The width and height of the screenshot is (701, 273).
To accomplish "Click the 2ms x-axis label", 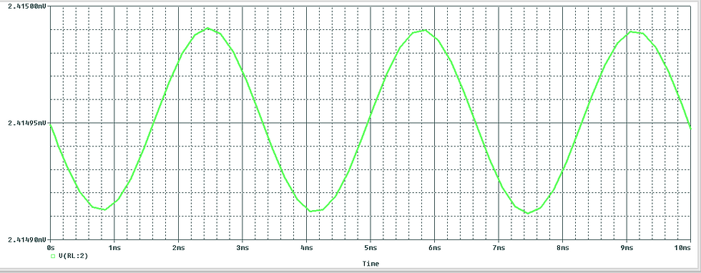I will [178, 247].
